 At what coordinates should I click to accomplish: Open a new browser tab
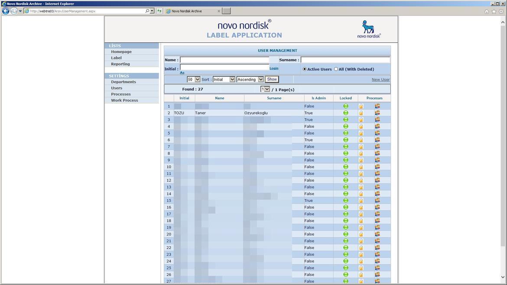pos(226,11)
